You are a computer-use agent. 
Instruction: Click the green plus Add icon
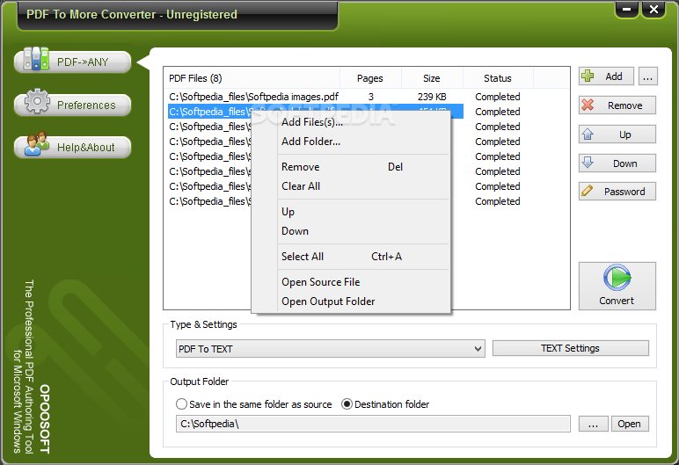[x=588, y=76]
